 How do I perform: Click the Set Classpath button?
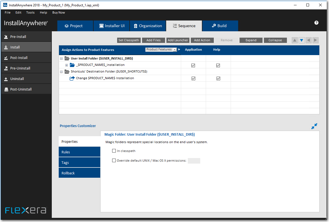pos(129,40)
